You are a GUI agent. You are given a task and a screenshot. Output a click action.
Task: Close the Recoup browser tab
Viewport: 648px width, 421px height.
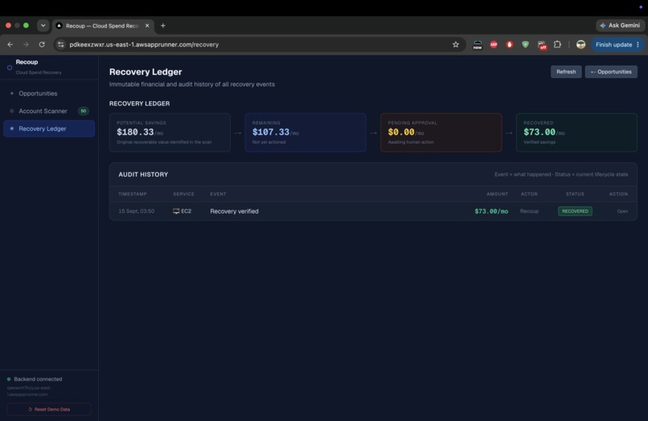click(147, 26)
